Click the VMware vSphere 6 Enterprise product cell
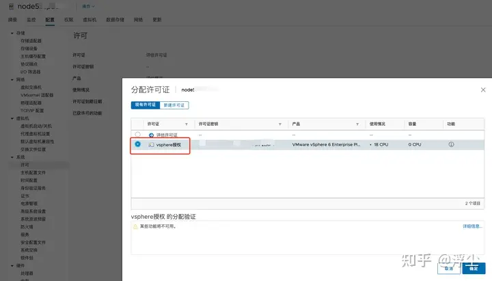The image size is (492, 281). coord(326,145)
